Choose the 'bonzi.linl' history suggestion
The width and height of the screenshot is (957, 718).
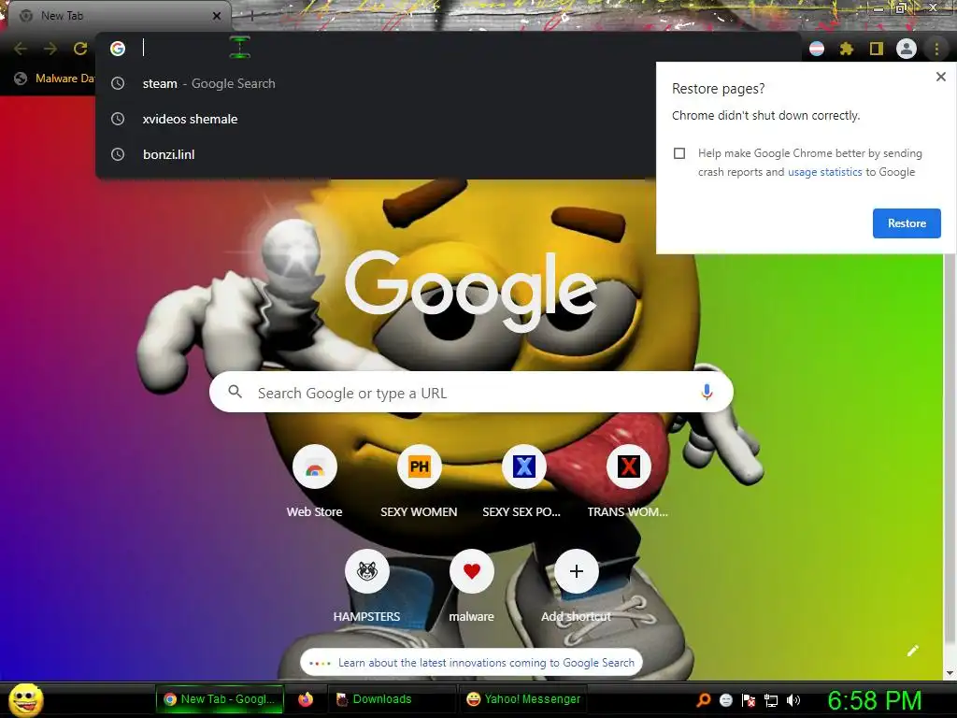tap(376, 154)
